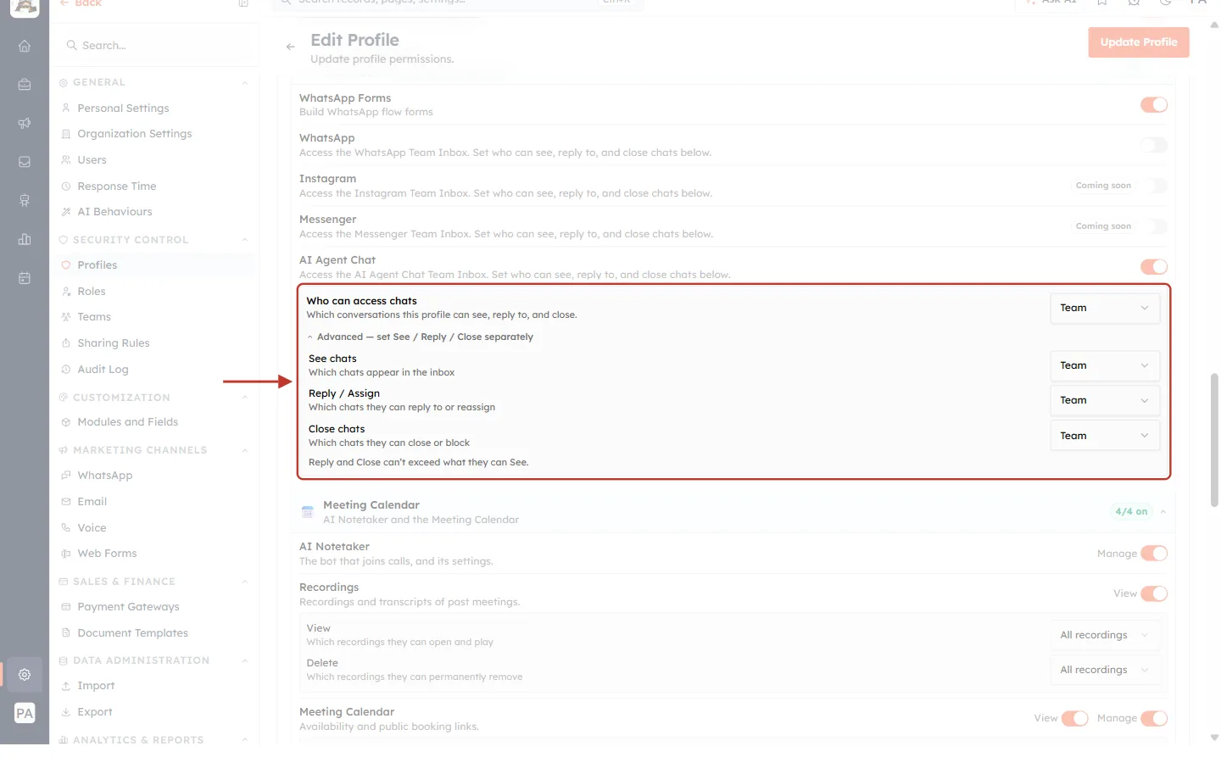Open the Close chats Team dropdown

point(1105,436)
